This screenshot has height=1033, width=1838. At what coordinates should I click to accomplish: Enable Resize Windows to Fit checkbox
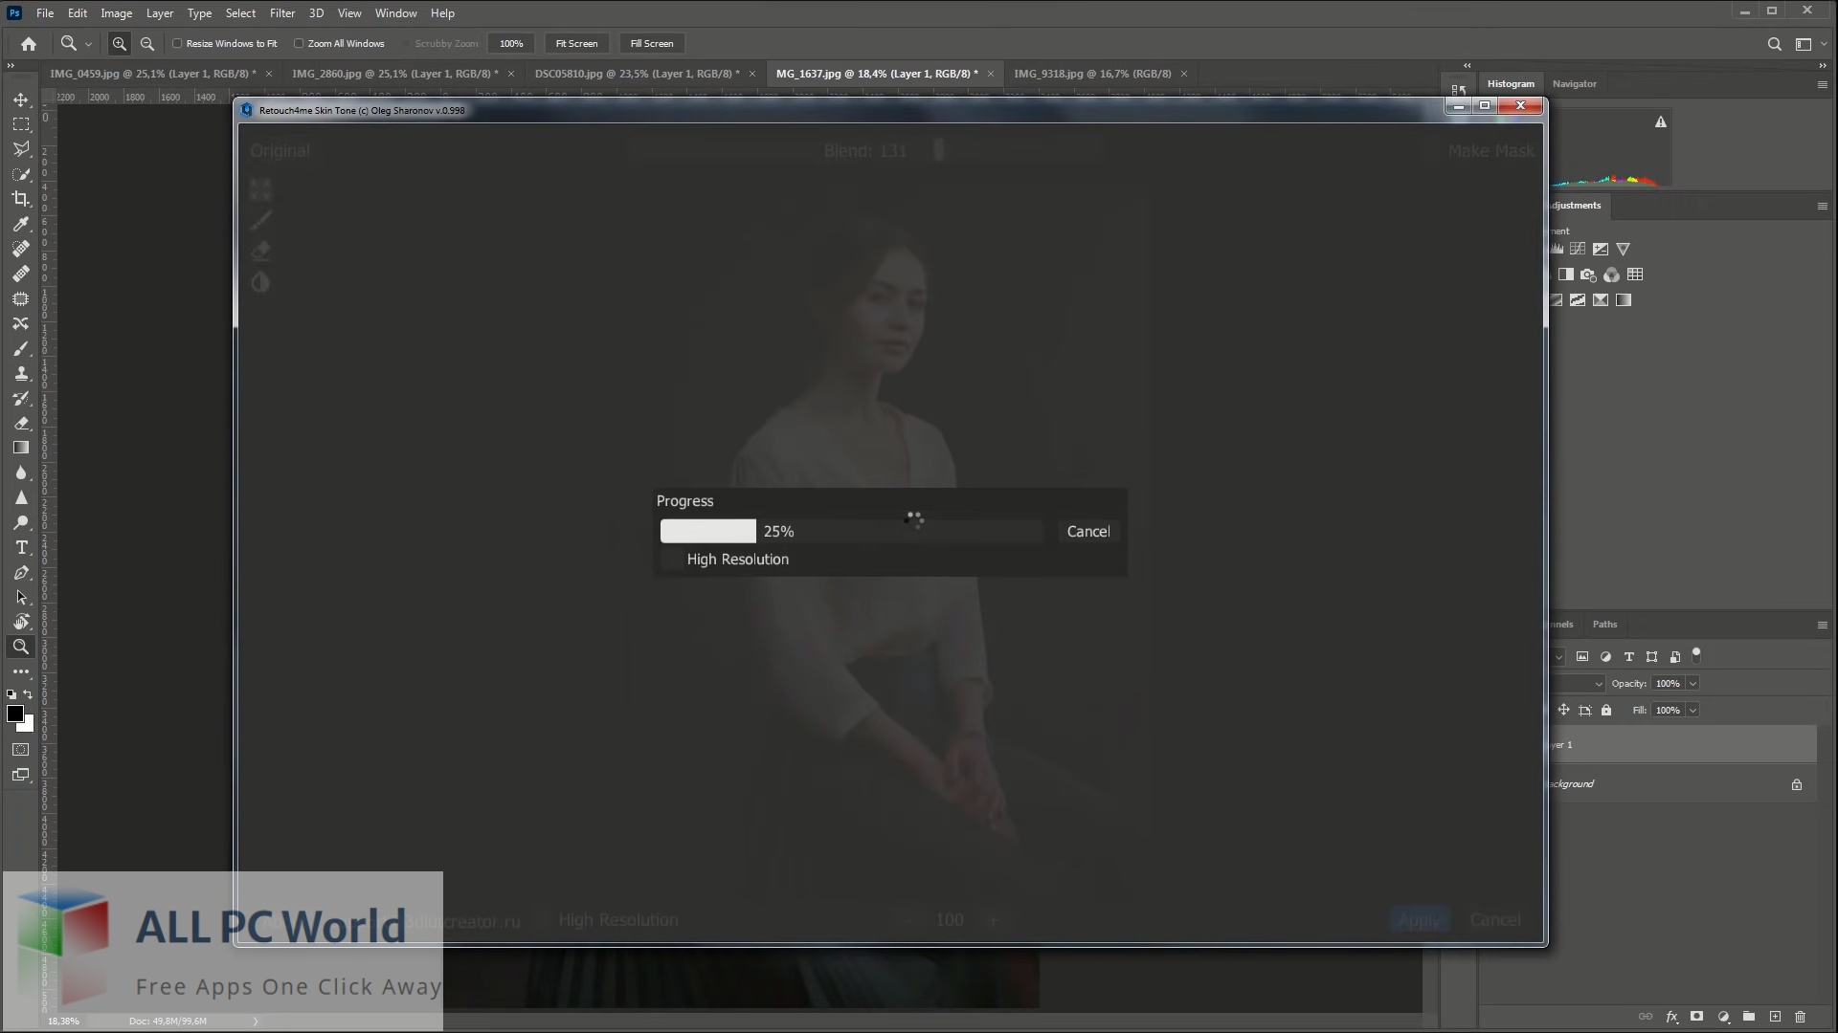(177, 44)
